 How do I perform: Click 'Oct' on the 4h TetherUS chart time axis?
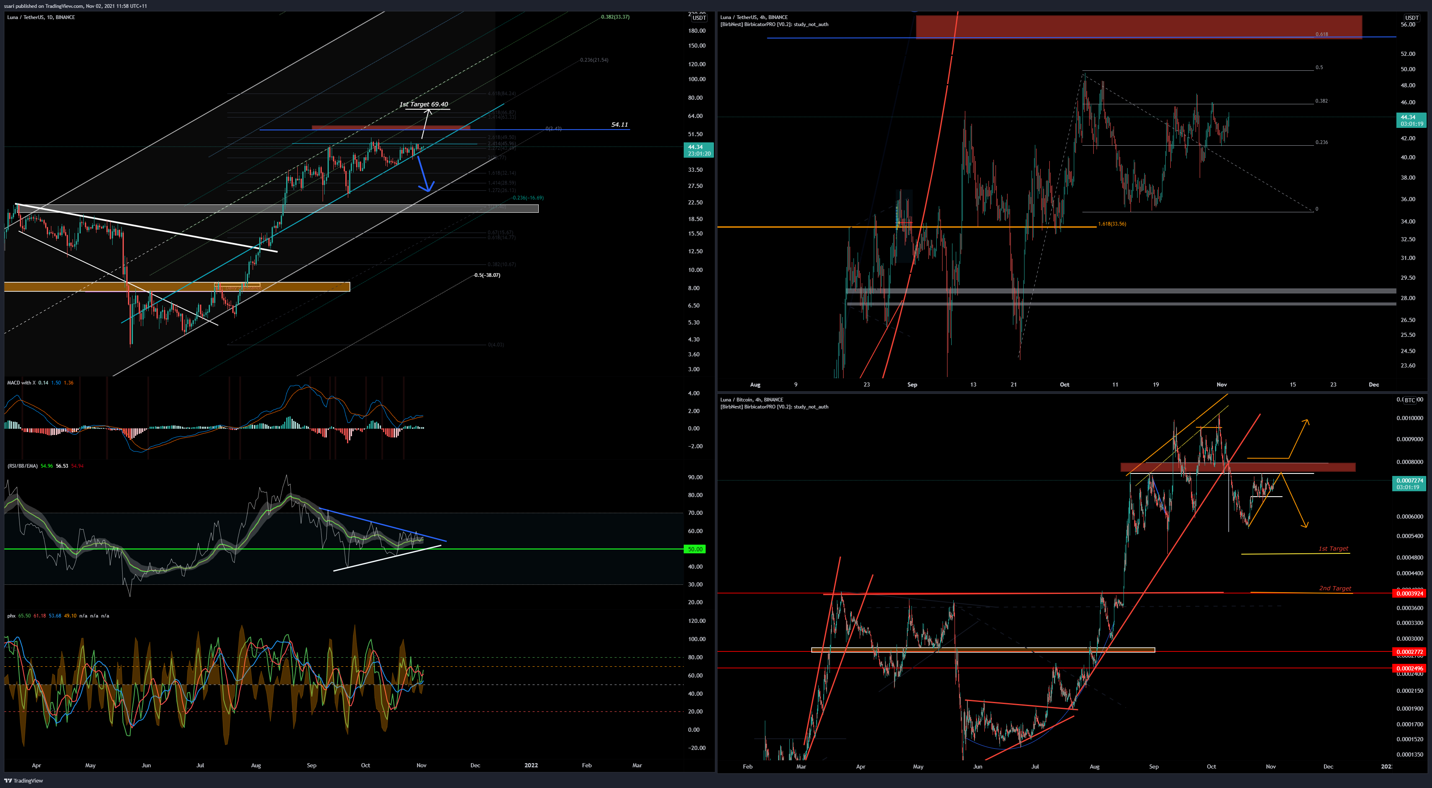(1065, 384)
